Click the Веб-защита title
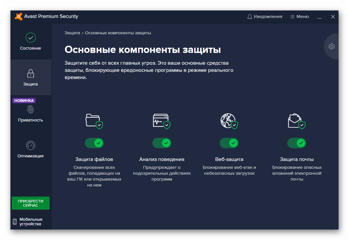This screenshot has width=349, height=240. pos(229,159)
